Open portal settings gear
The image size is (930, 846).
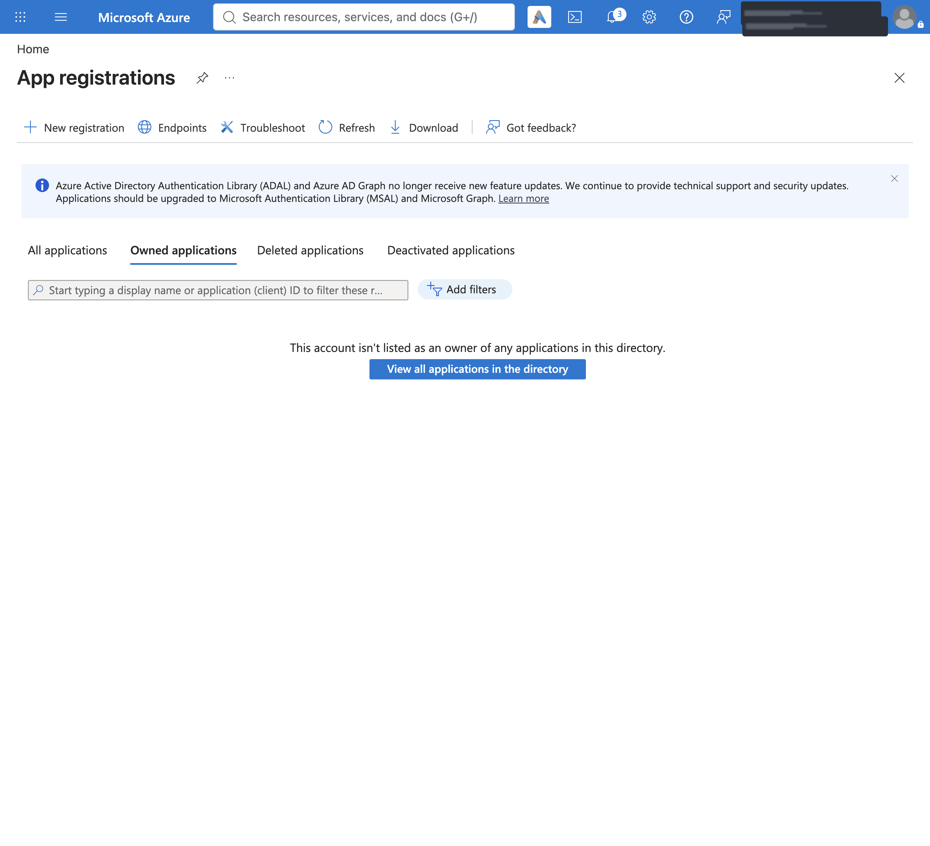point(649,17)
